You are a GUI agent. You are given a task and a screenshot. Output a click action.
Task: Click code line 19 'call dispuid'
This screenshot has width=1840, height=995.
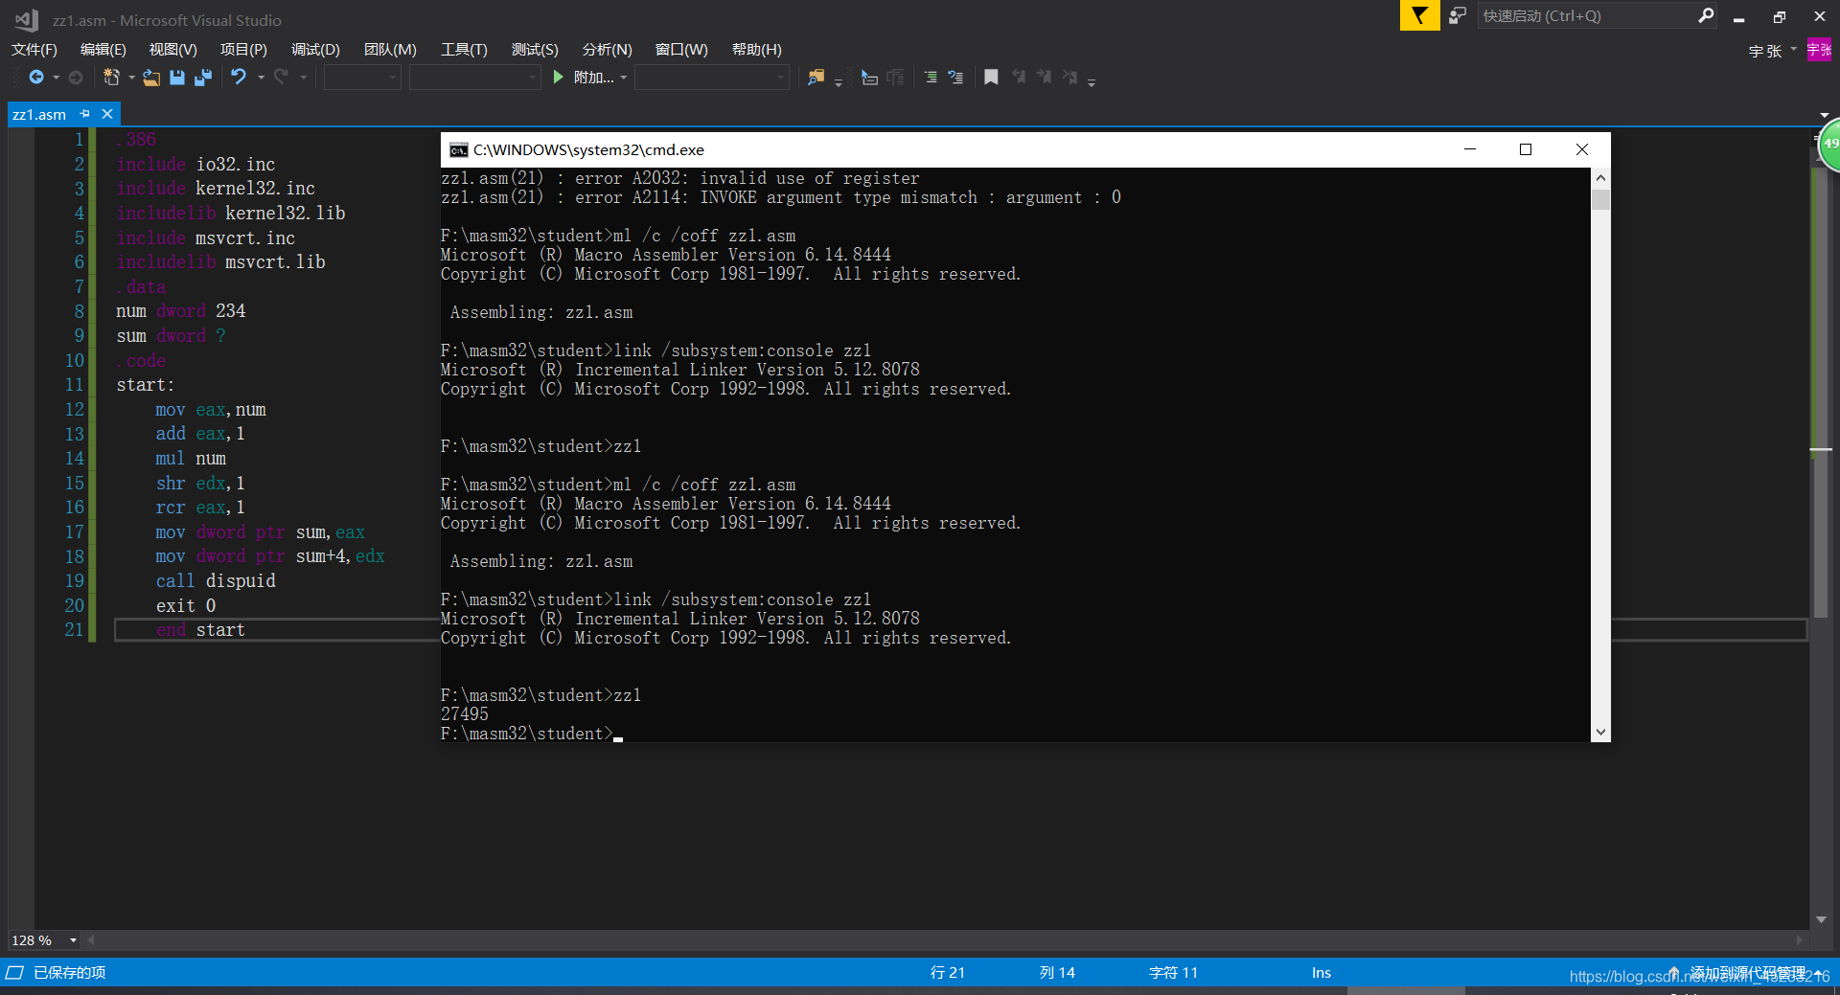[x=216, y=581]
